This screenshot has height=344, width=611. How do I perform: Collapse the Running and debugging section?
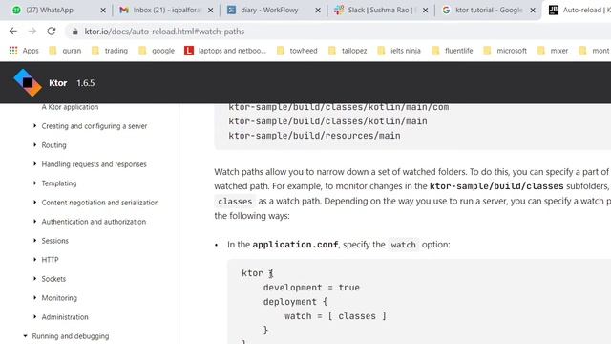[26, 336]
